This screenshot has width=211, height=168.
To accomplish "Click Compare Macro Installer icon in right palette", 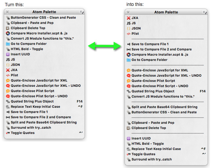I will [x=129, y=54].
